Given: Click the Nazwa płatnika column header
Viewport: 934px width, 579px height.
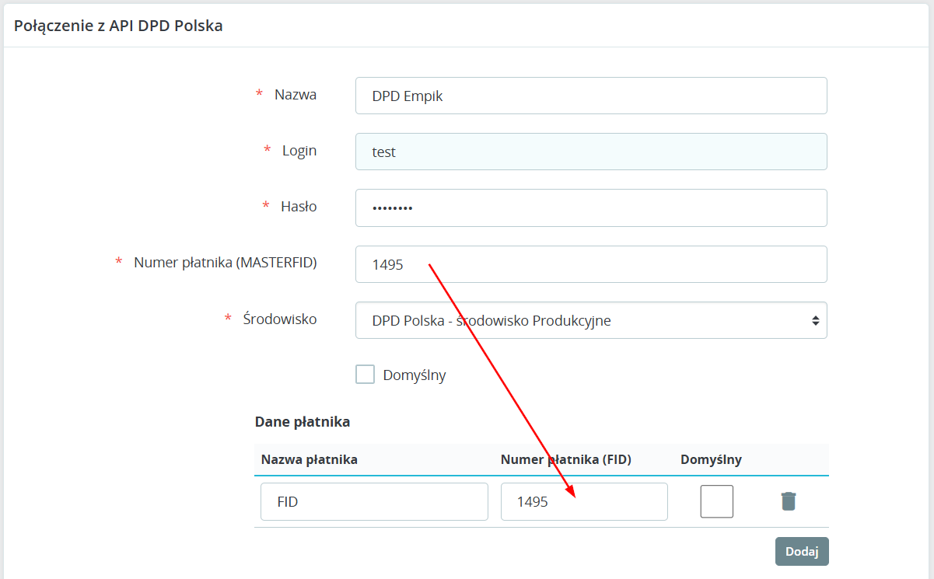Looking at the screenshot, I should pos(310,459).
